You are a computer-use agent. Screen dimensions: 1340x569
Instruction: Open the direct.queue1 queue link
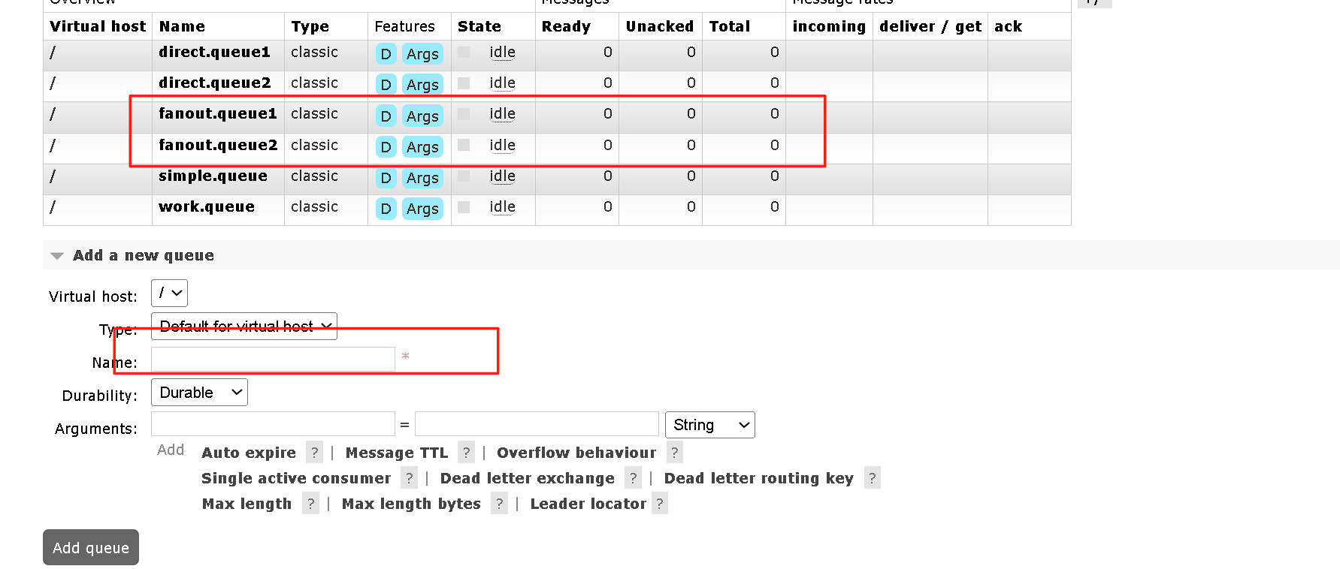(214, 53)
